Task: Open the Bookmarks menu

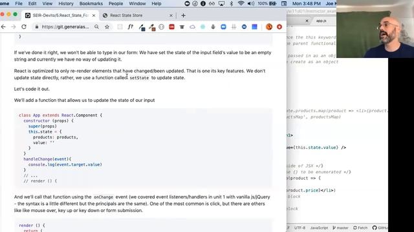Action: 91,3
